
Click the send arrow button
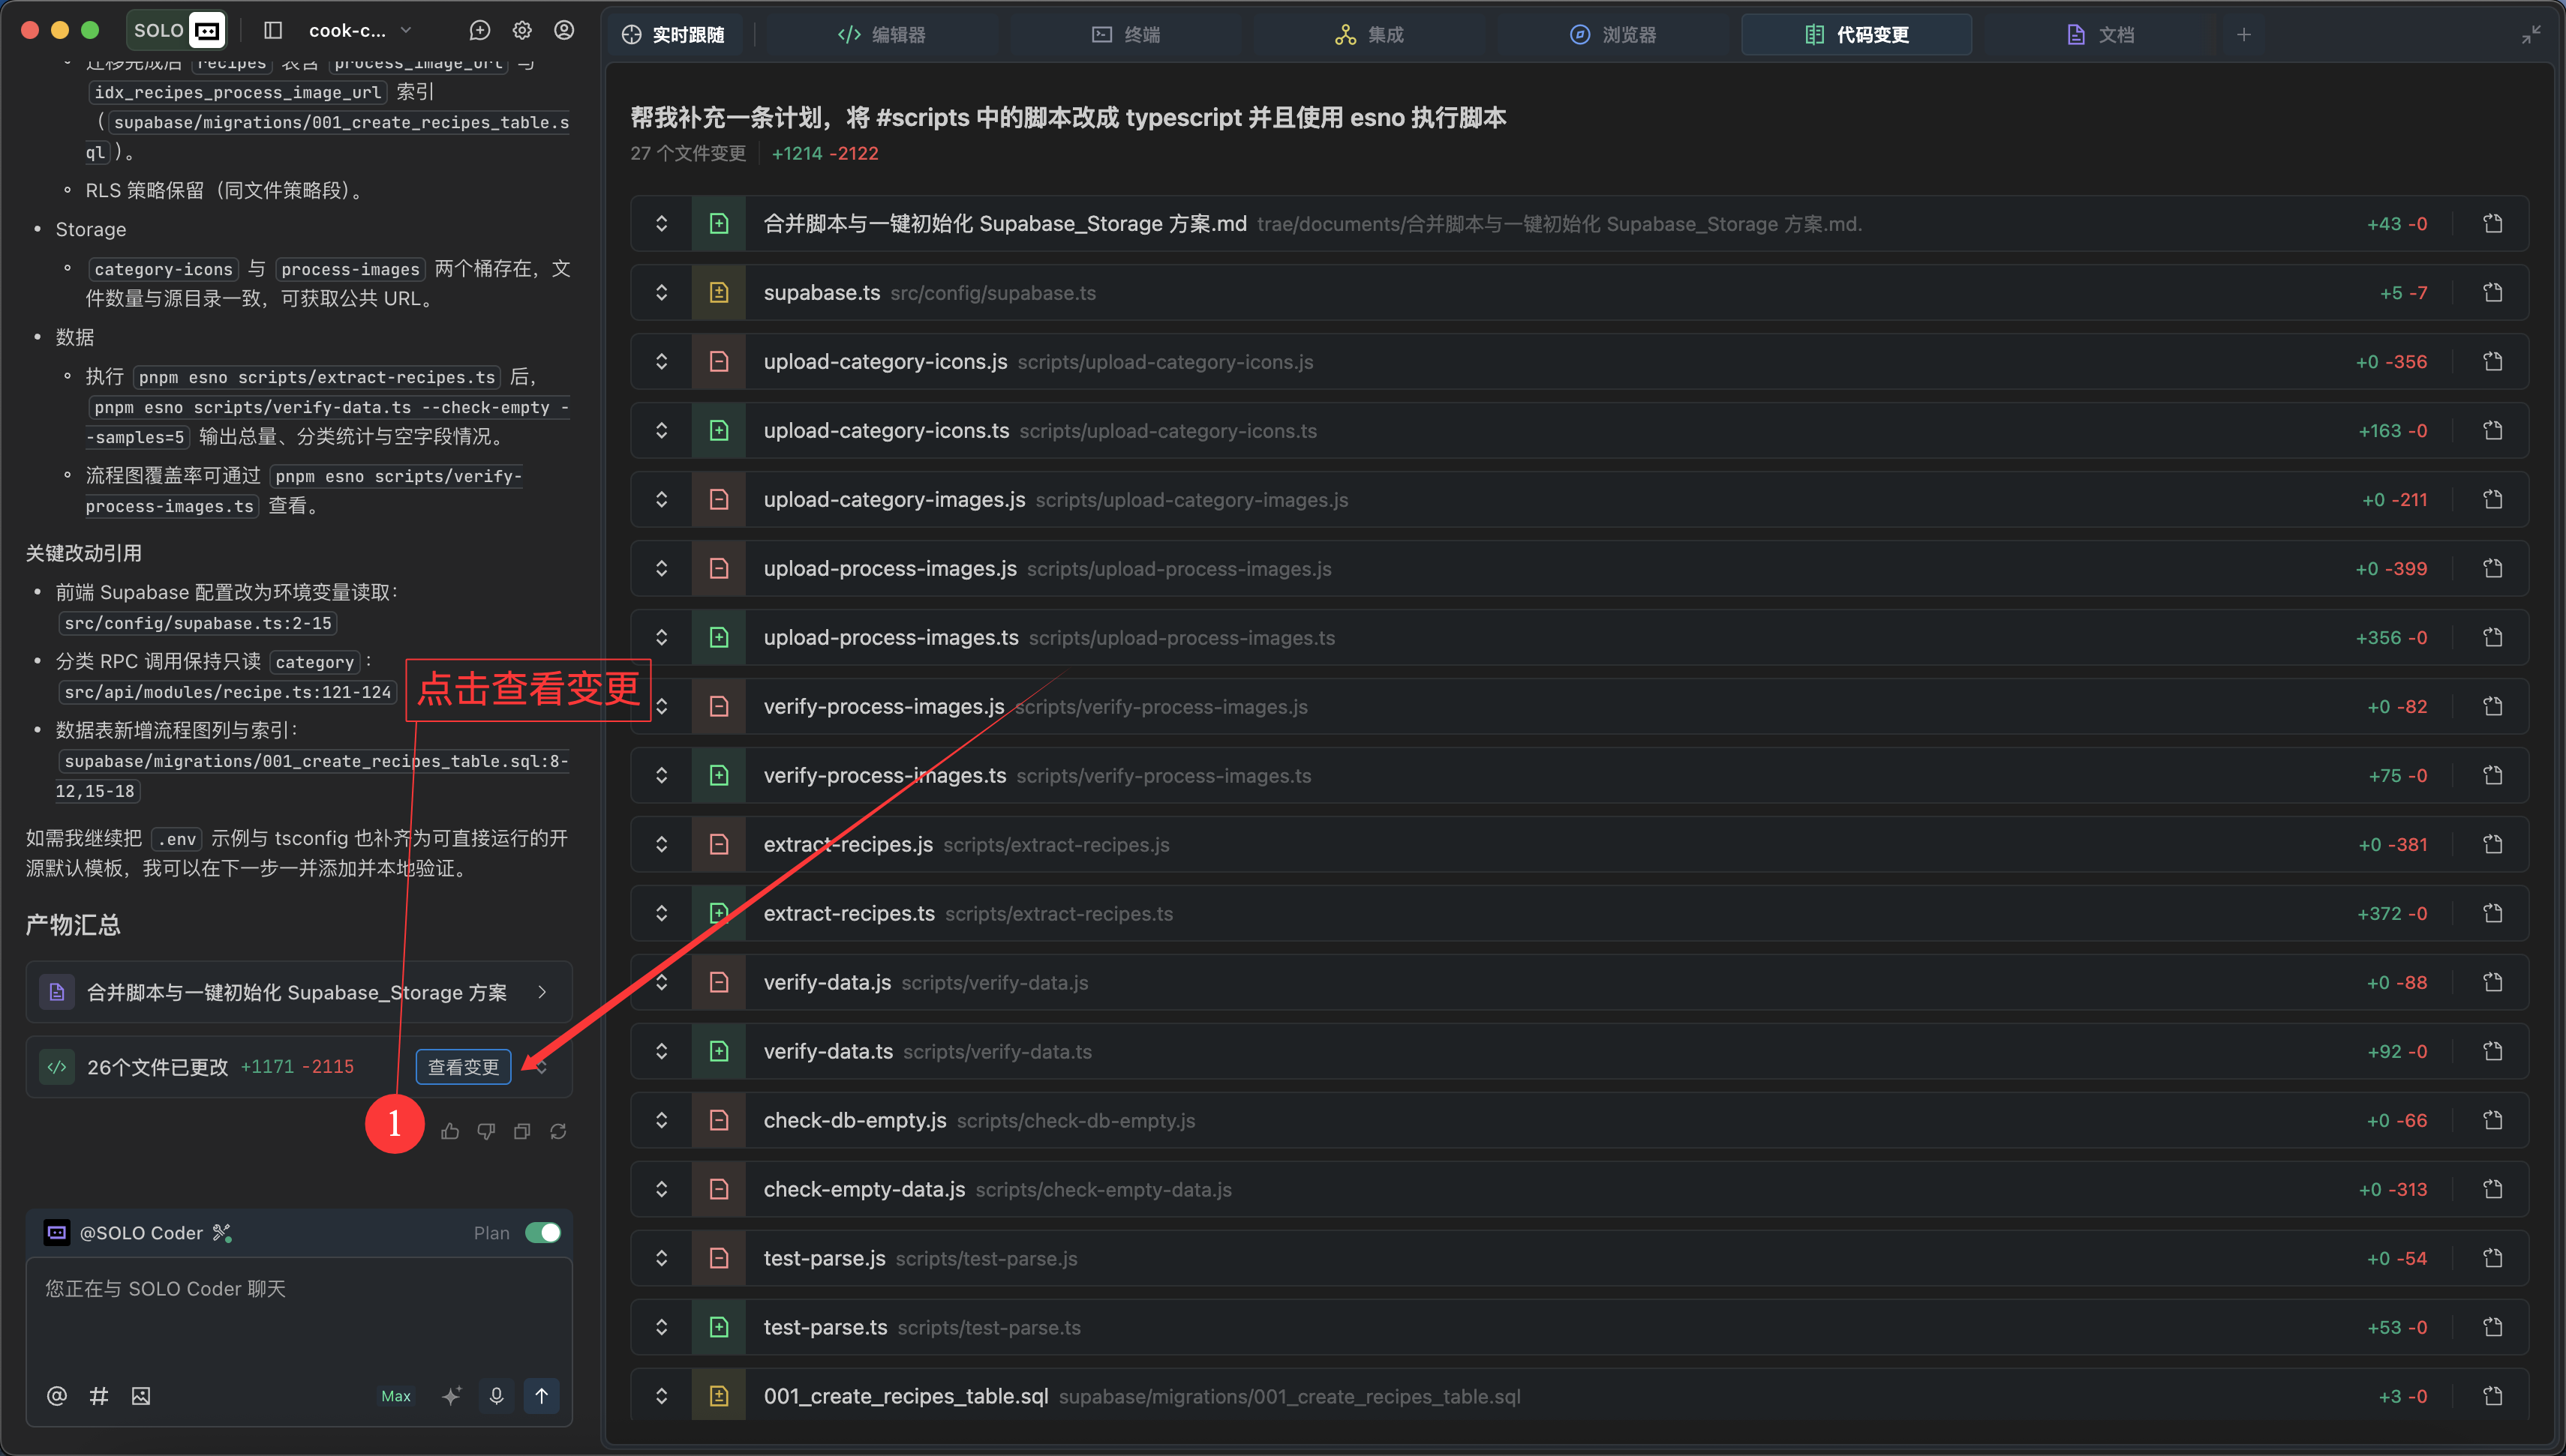(541, 1395)
